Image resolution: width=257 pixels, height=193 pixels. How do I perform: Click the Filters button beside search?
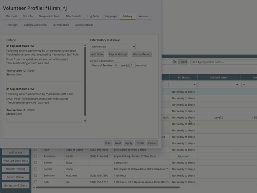point(183,62)
